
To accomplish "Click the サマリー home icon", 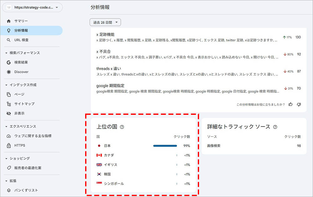I will (x=9, y=21).
